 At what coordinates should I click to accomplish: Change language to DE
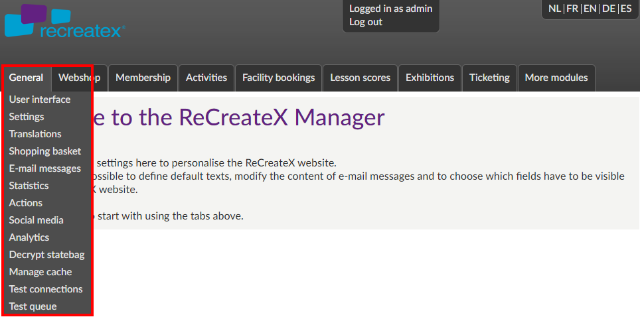pyautogui.click(x=608, y=9)
